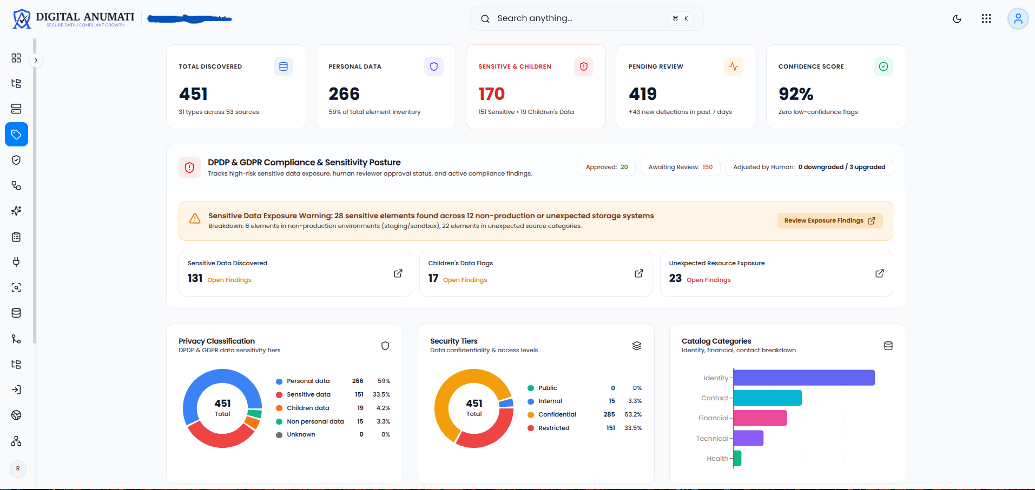Click the R avatar at sidebar bottom
1035x490 pixels.
[x=18, y=468]
